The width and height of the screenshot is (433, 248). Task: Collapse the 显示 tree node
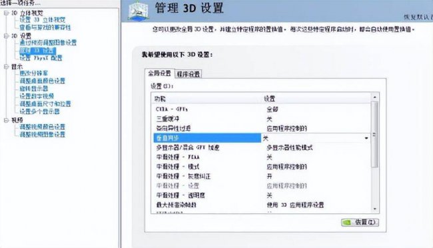click(x=7, y=67)
